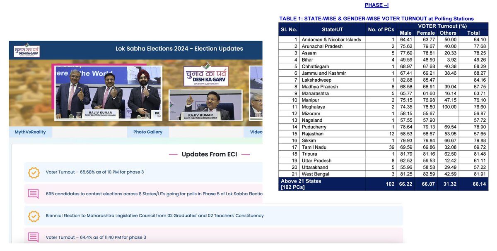Select the 'Tamil Nadu' cell

332,147
